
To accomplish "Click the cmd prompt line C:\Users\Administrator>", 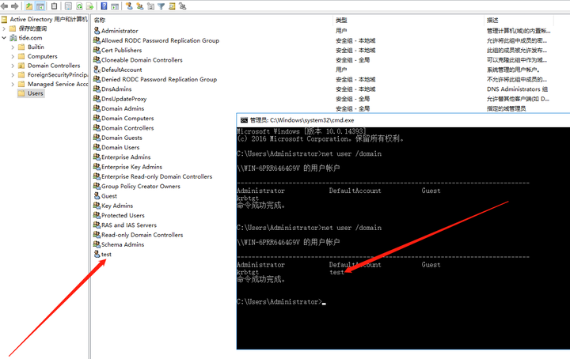I will tap(279, 301).
